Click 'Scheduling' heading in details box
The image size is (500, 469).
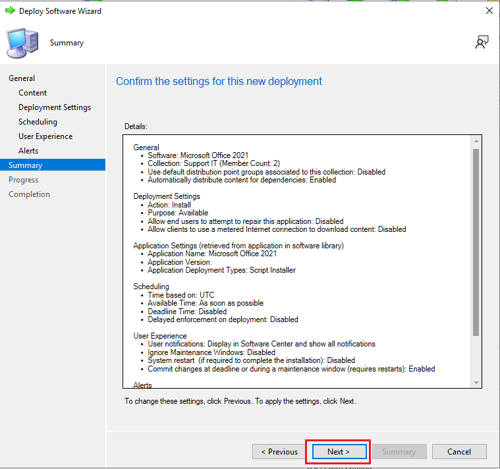pos(151,287)
